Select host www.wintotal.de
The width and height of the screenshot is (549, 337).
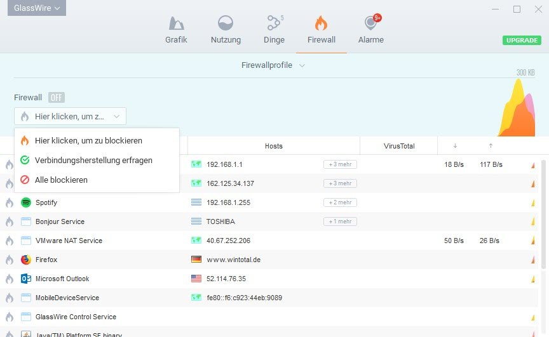(x=234, y=260)
